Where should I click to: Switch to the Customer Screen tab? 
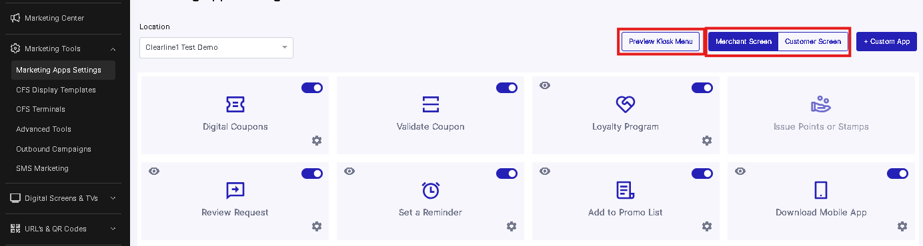(x=813, y=41)
